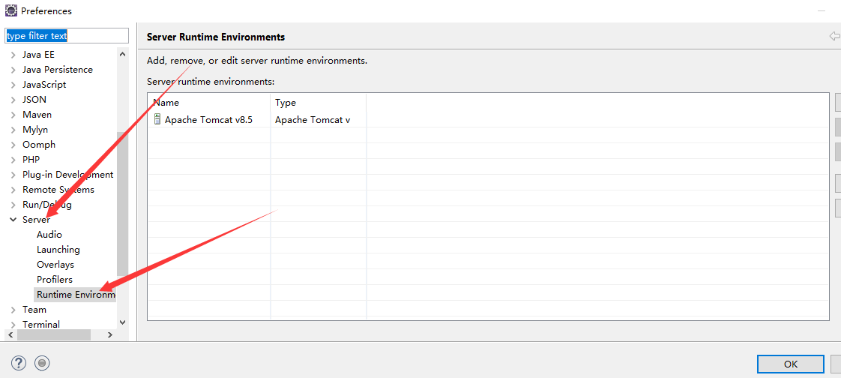Viewport: 841px width, 378px height.
Task: Expand the Oomph tree node
Action: (13, 145)
